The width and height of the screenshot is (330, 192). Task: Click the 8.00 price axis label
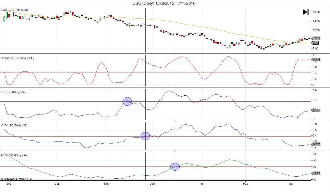316,48
